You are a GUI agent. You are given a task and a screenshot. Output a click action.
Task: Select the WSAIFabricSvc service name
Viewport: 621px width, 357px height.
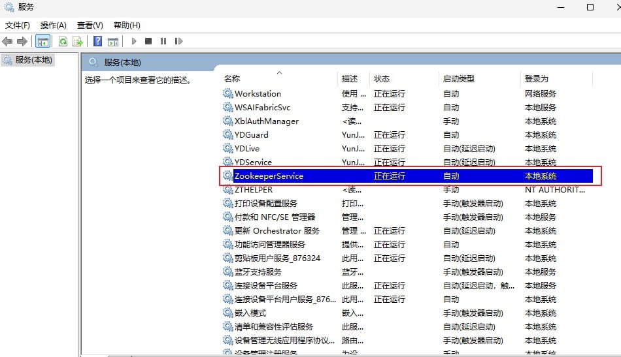tap(262, 108)
